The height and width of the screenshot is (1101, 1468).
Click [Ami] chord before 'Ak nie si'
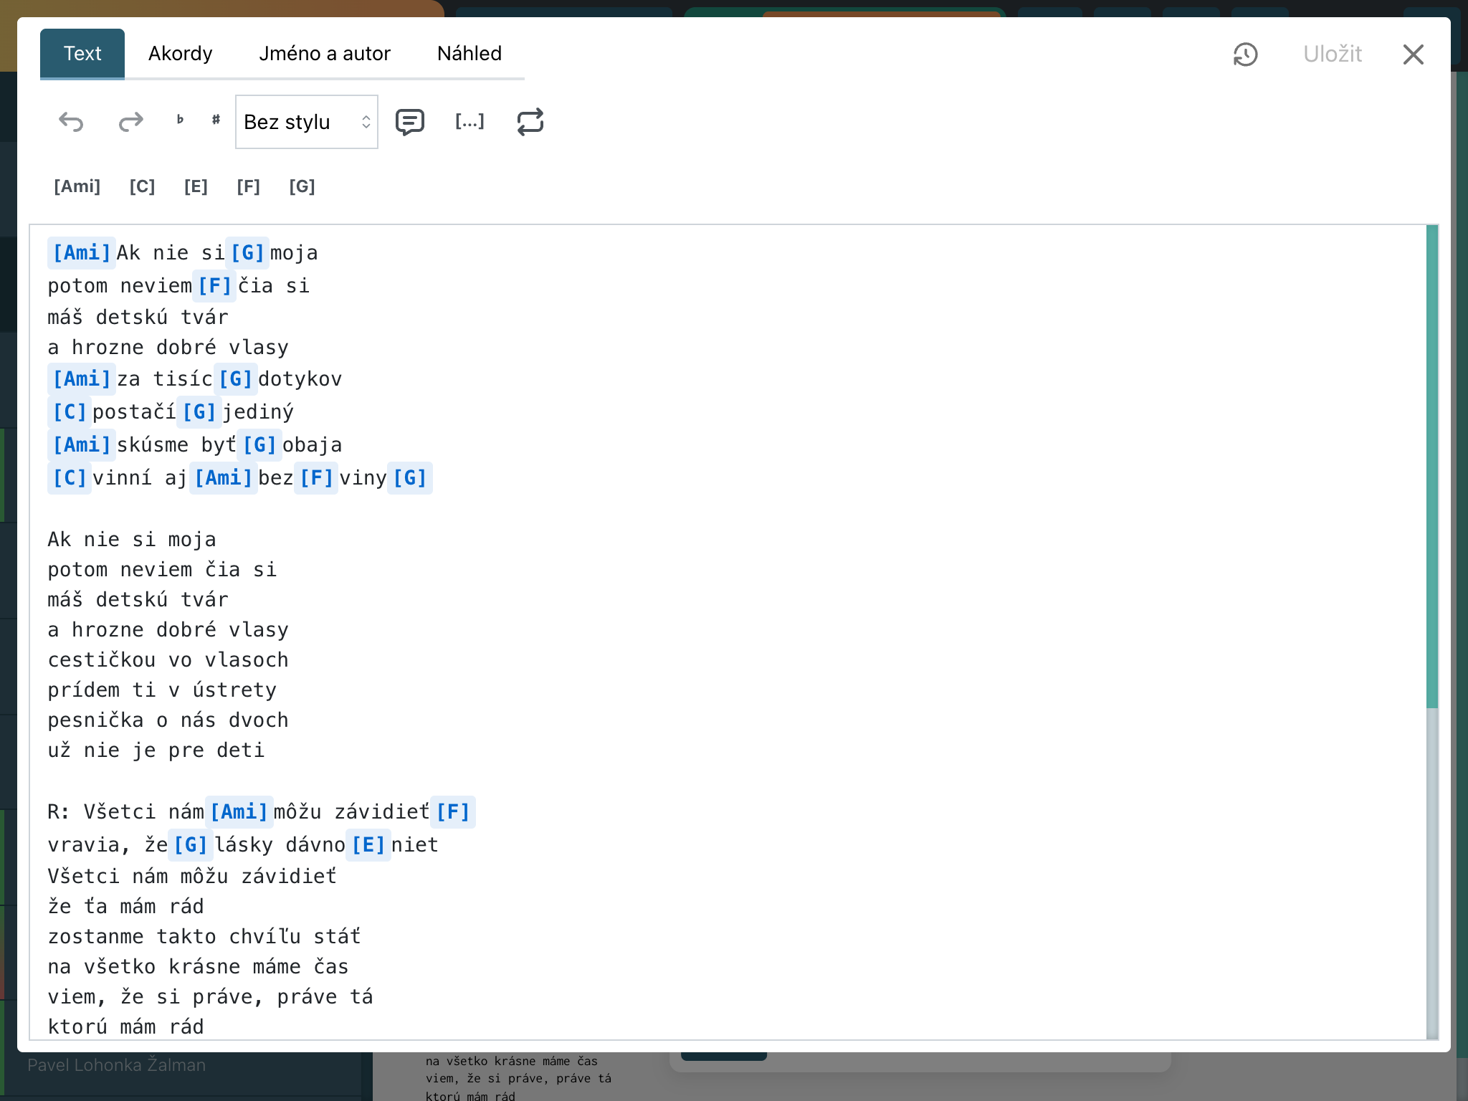tap(82, 252)
